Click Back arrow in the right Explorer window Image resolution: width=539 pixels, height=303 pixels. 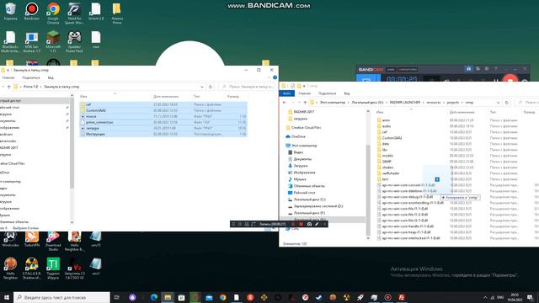click(x=285, y=103)
